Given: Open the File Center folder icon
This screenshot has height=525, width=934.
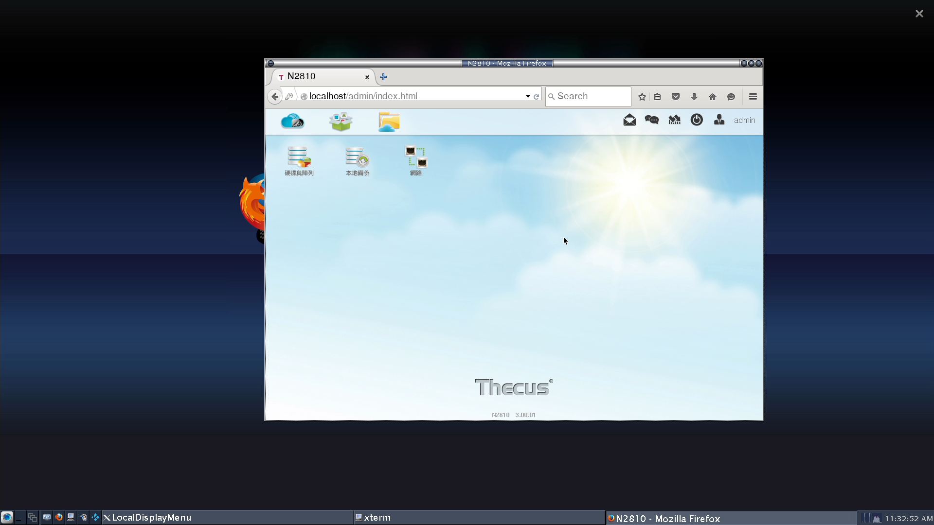Looking at the screenshot, I should point(389,122).
